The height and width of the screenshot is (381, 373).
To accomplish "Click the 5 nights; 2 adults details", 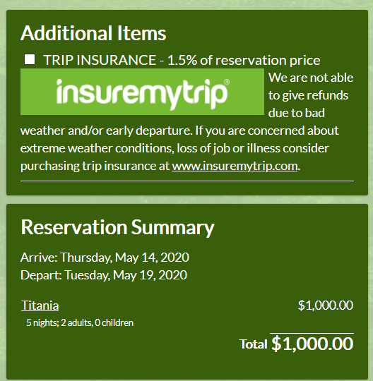I will pyautogui.click(x=80, y=322).
